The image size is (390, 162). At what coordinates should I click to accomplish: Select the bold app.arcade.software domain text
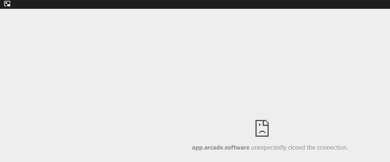pos(221,148)
